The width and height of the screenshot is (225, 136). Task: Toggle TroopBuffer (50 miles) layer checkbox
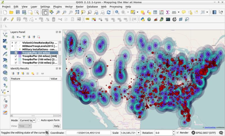click(16, 56)
